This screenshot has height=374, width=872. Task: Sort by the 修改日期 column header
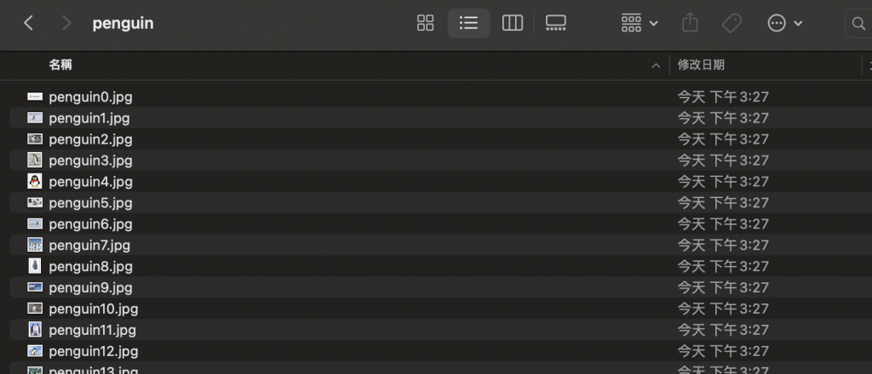701,65
